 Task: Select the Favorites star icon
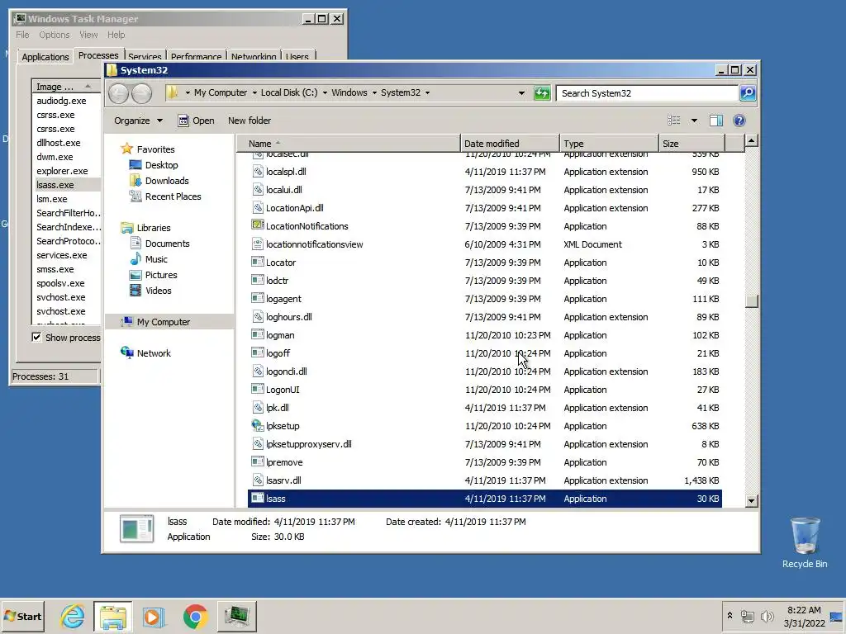coord(126,149)
